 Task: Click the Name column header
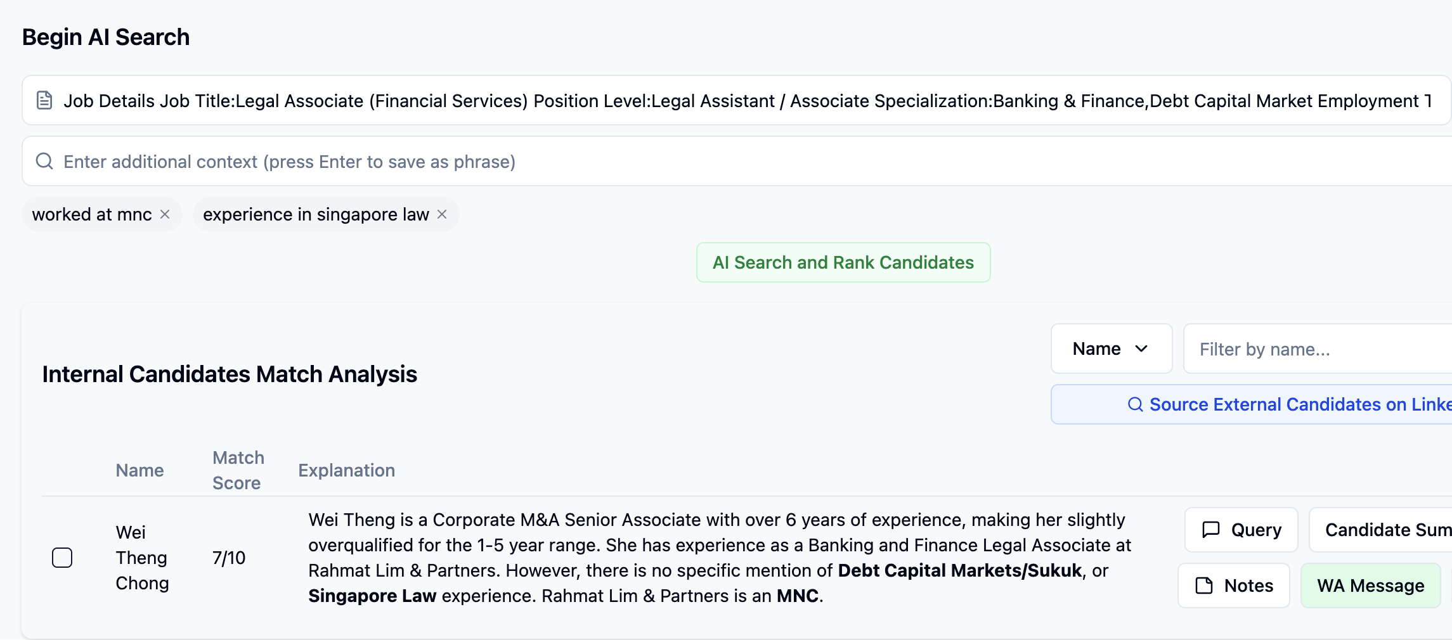click(x=139, y=470)
